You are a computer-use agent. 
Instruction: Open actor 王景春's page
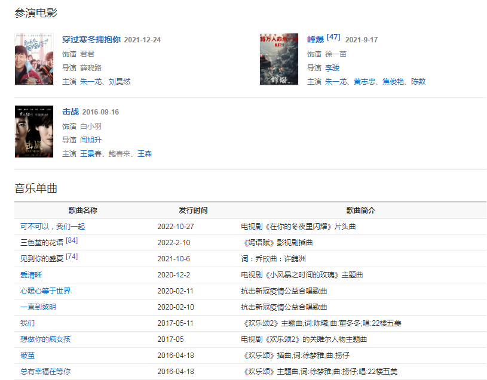(91, 154)
